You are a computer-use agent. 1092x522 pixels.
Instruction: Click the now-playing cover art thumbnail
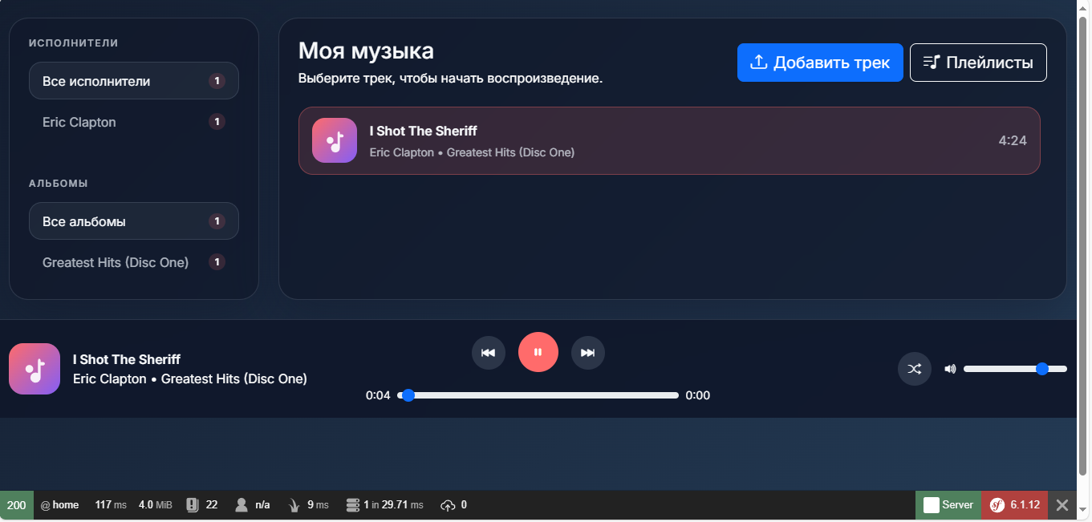(x=35, y=369)
